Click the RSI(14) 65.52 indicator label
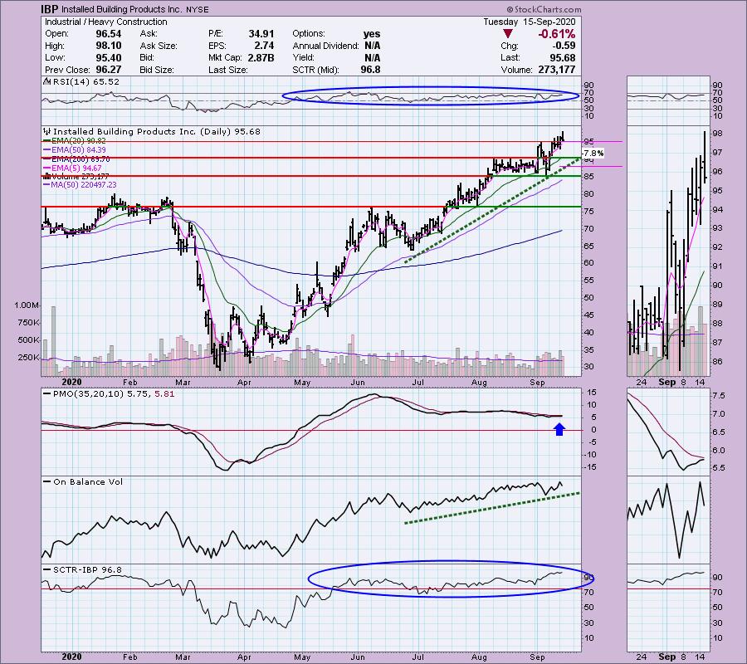 86,81
